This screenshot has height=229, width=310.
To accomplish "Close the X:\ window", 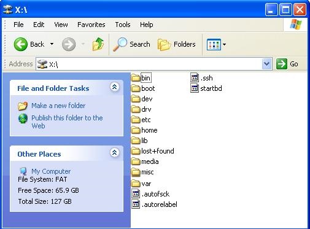I will 300,9.
